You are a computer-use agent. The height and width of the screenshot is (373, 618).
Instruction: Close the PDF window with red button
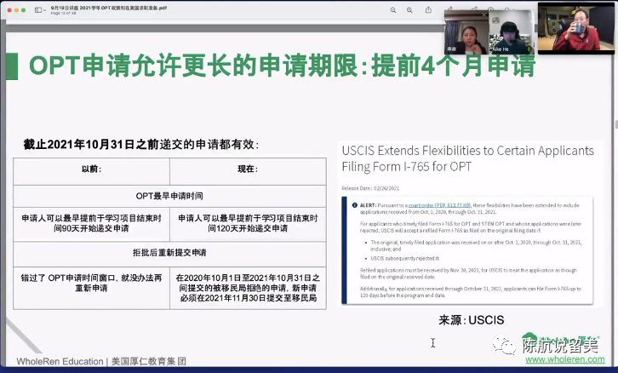[x=6, y=10]
